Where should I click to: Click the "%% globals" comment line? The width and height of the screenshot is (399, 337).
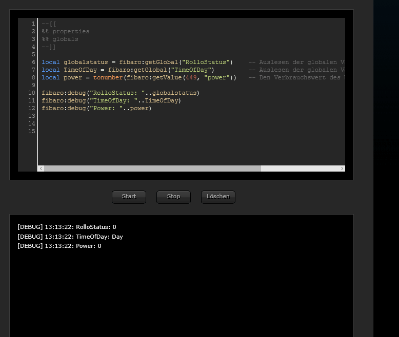point(60,39)
